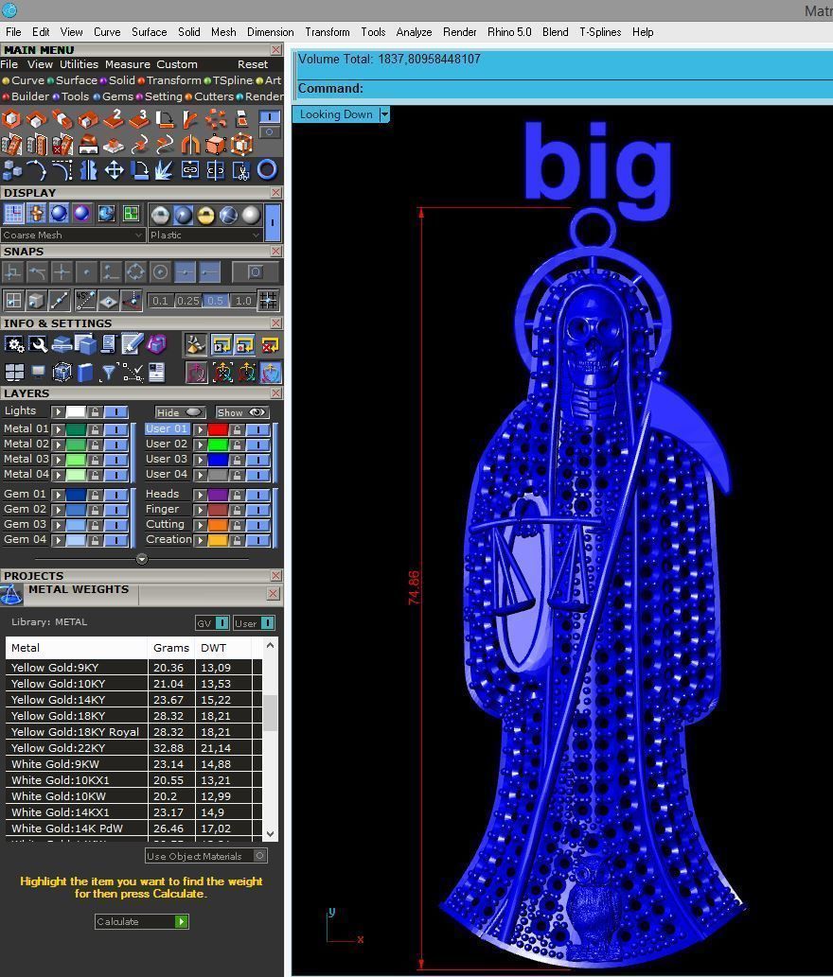833x977 pixels.
Task: Open the notepad with pencil icon
Action: 133,344
